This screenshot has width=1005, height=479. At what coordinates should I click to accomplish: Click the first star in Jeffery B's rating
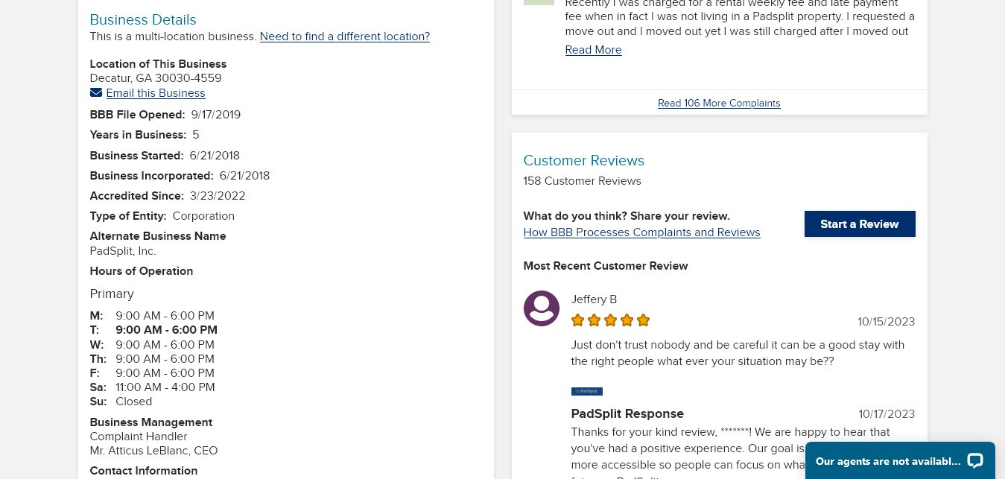tap(577, 320)
